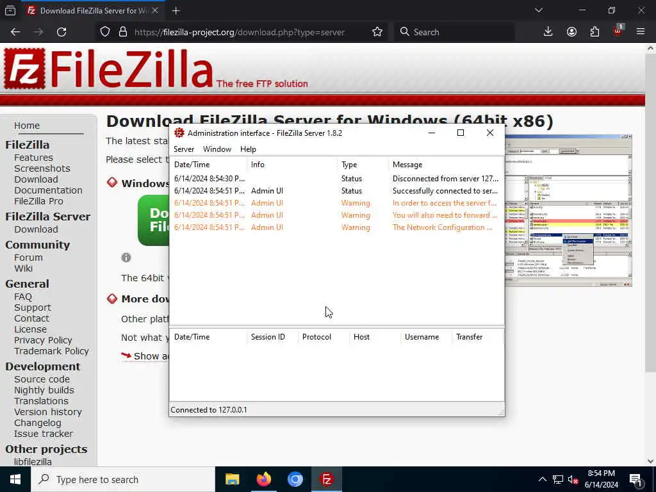Image resolution: width=656 pixels, height=492 pixels.
Task: Bookmark this page with the star icon
Action: tap(377, 32)
